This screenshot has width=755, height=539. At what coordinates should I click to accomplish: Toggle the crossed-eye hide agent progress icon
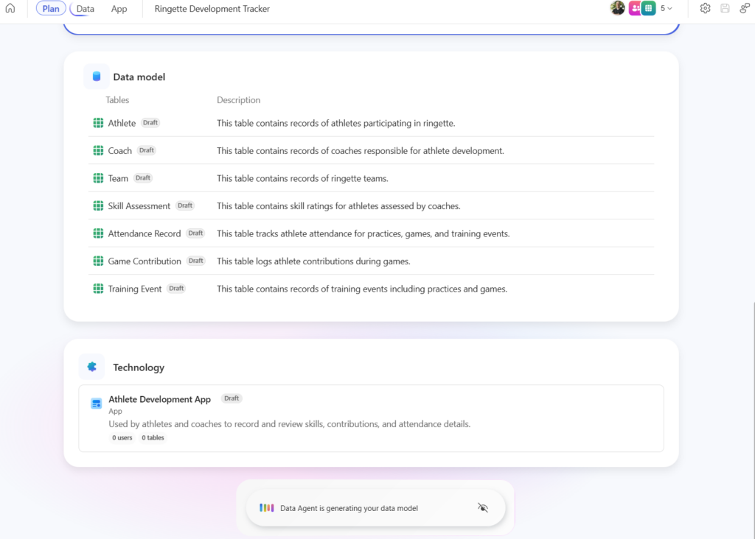pos(483,508)
